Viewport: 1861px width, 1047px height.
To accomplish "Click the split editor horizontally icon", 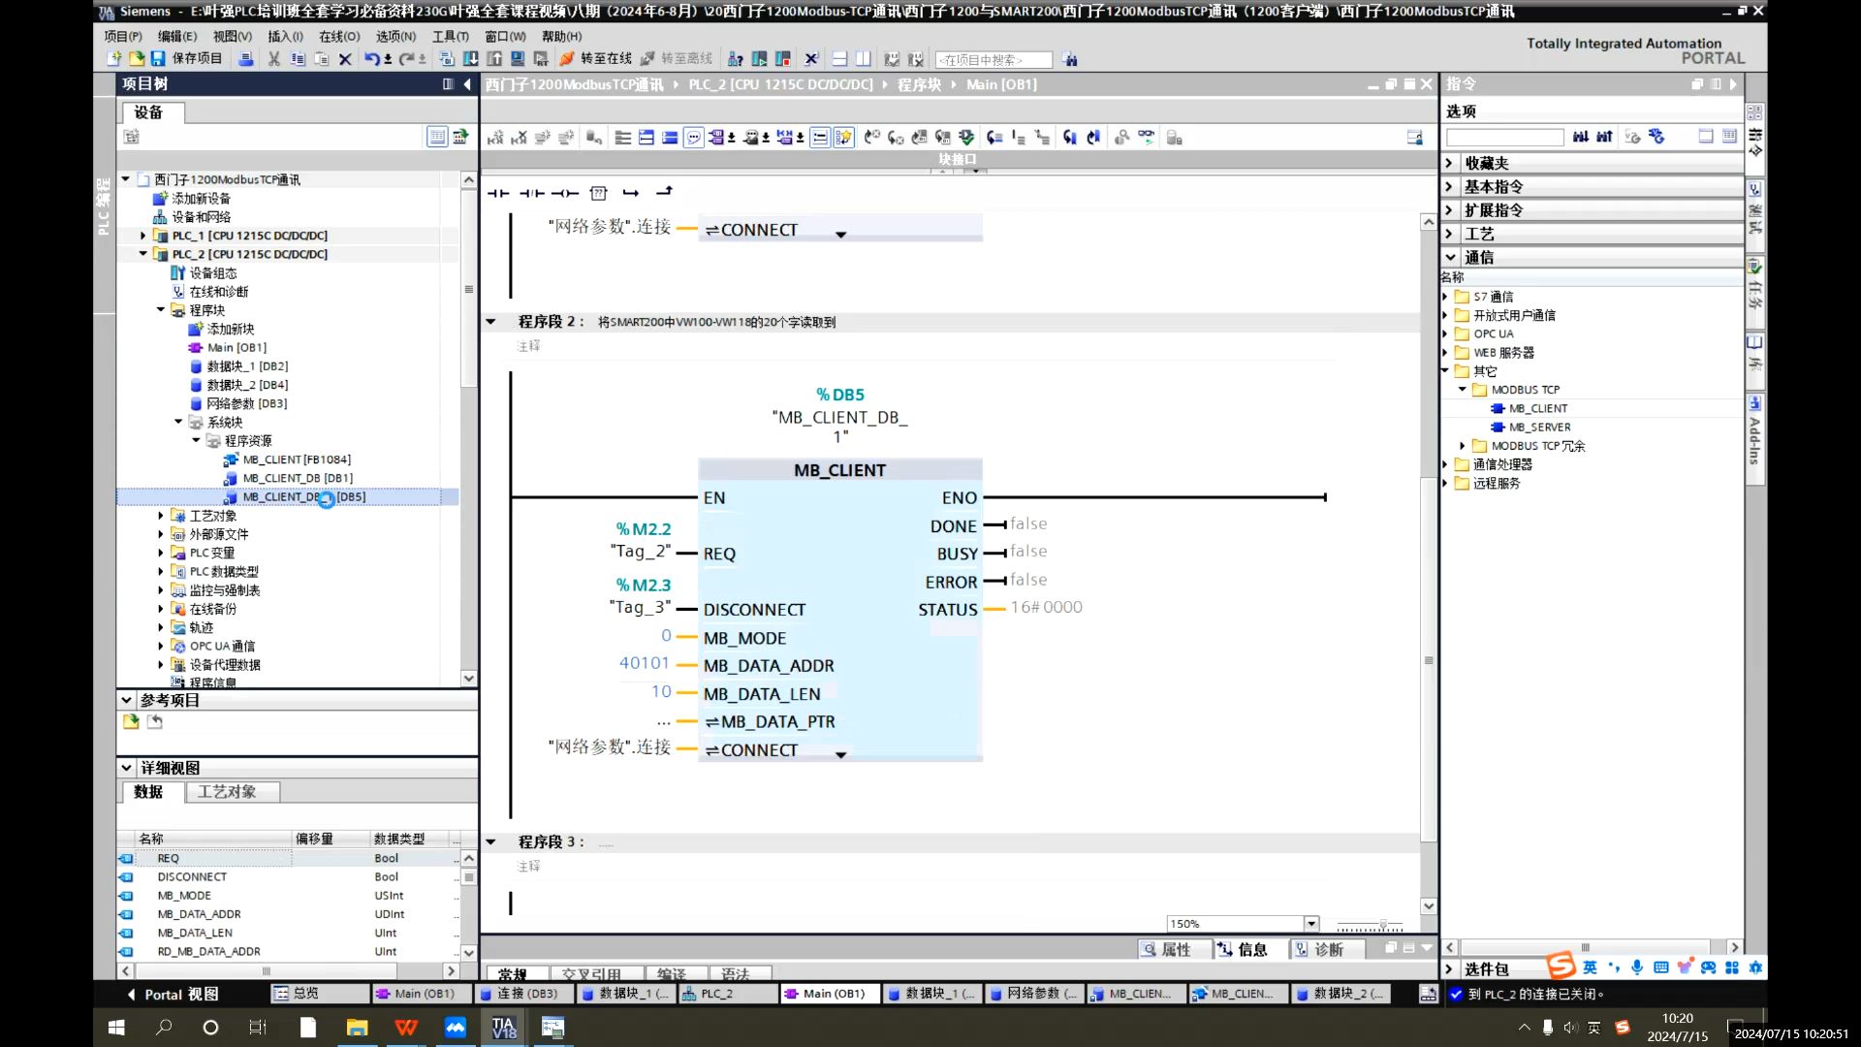I will [839, 59].
